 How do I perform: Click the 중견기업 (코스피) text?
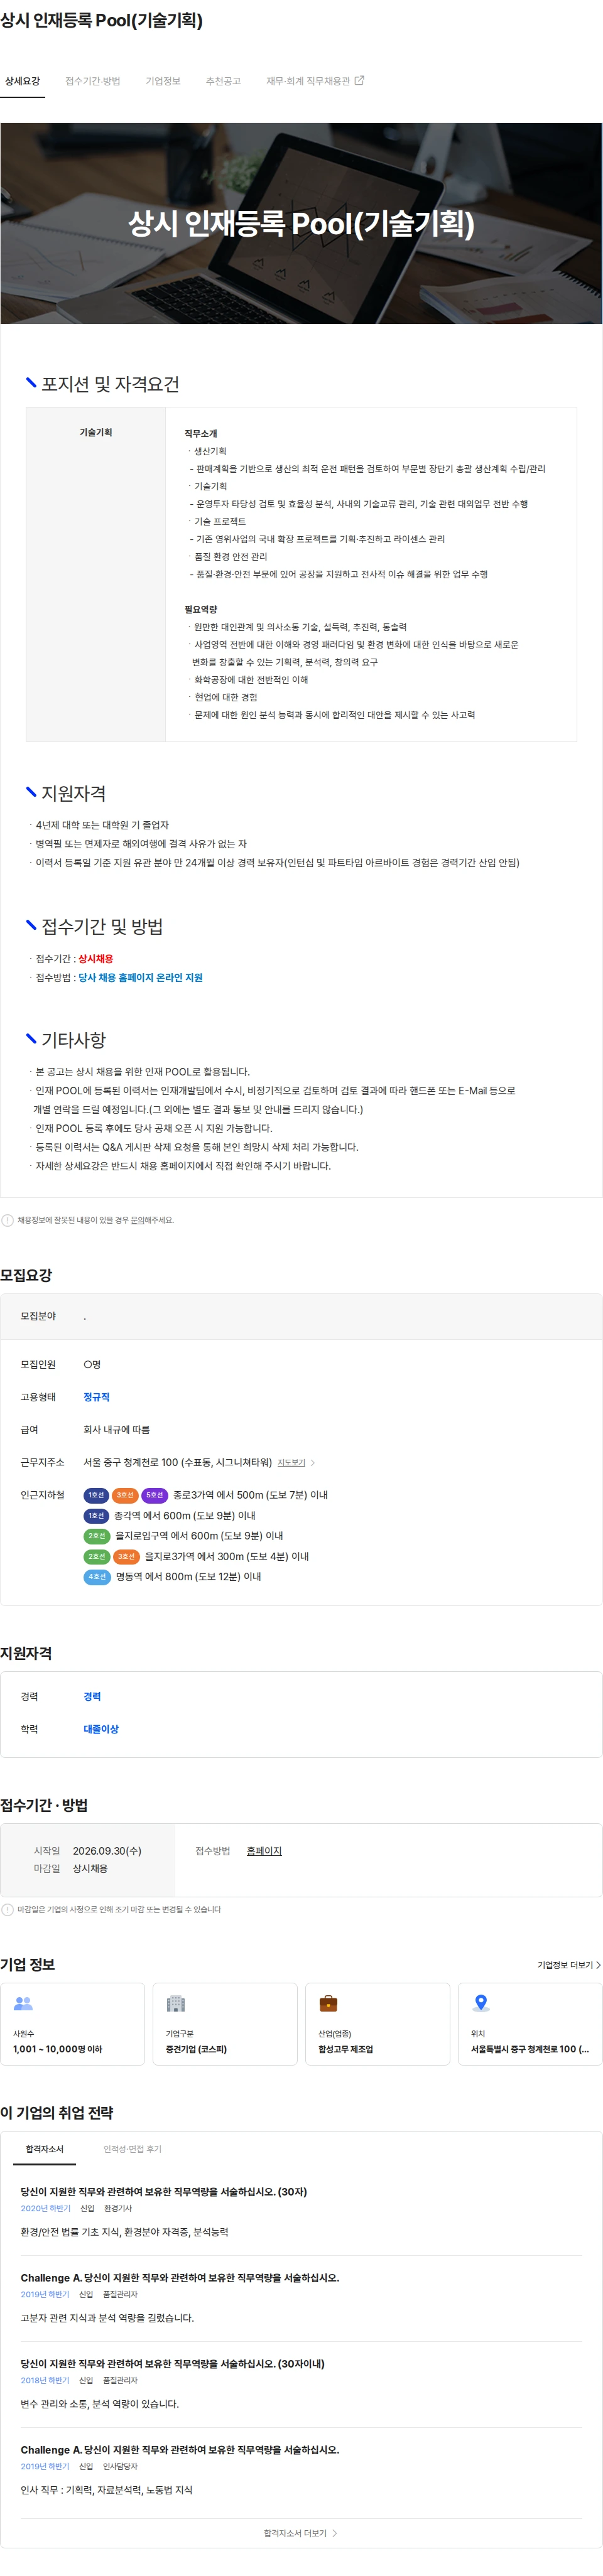point(196,2049)
